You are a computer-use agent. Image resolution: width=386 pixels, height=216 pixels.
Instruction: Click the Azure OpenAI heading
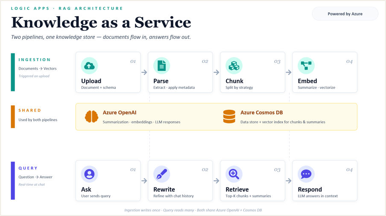(120, 112)
